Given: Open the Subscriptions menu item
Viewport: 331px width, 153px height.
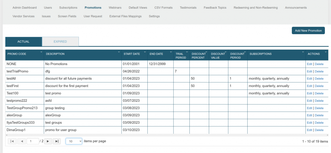Looking at the screenshot, I should 68,7.
